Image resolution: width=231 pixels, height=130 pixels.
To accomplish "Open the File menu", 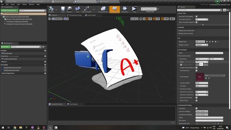I will (x=3, y=4).
